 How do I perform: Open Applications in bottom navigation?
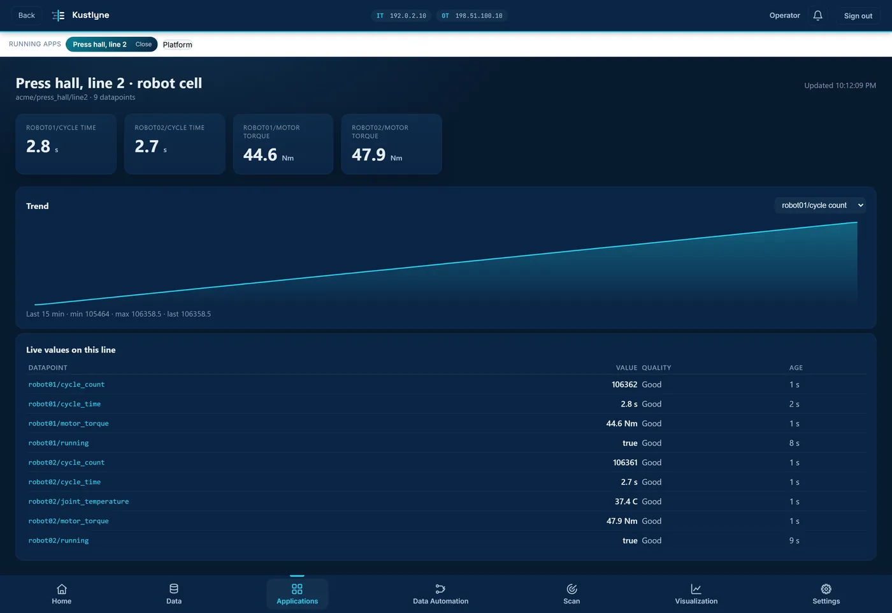pos(297,594)
